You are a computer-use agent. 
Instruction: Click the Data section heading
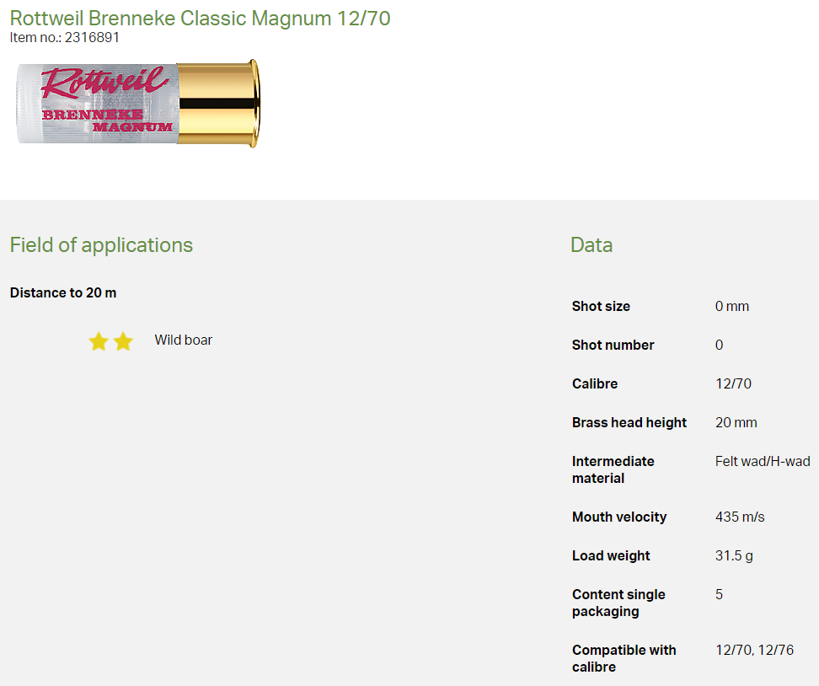tap(591, 245)
